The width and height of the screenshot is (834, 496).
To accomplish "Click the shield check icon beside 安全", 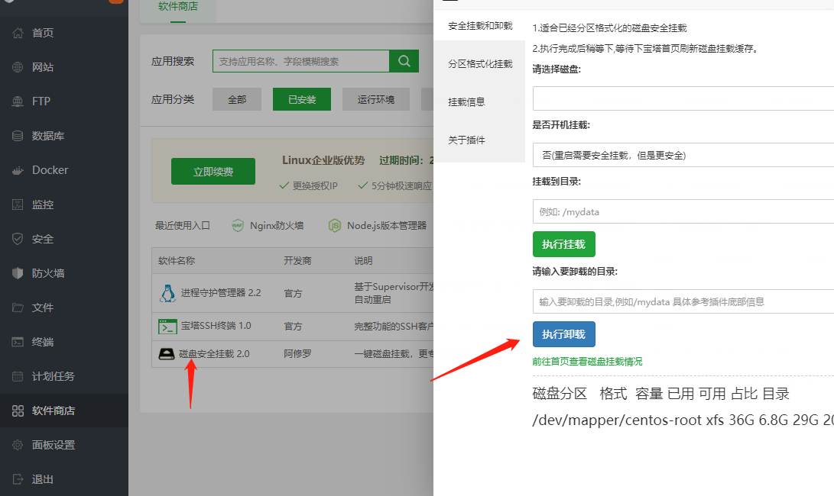I will coord(18,239).
